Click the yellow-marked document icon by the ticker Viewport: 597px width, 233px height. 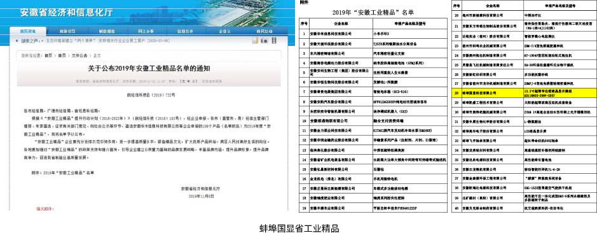256,40
